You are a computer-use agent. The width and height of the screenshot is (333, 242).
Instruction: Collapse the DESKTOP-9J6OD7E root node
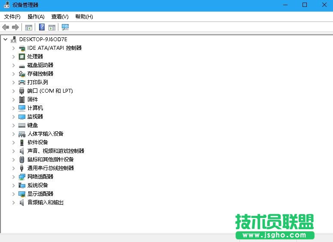[x=5, y=39]
